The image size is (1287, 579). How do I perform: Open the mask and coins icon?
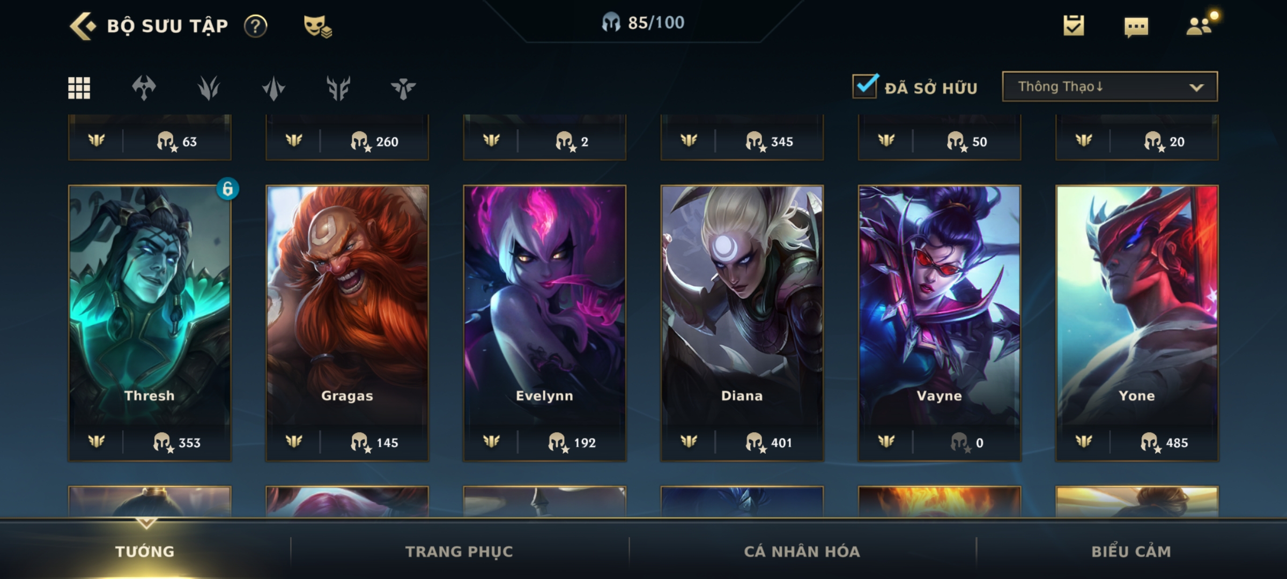click(317, 26)
